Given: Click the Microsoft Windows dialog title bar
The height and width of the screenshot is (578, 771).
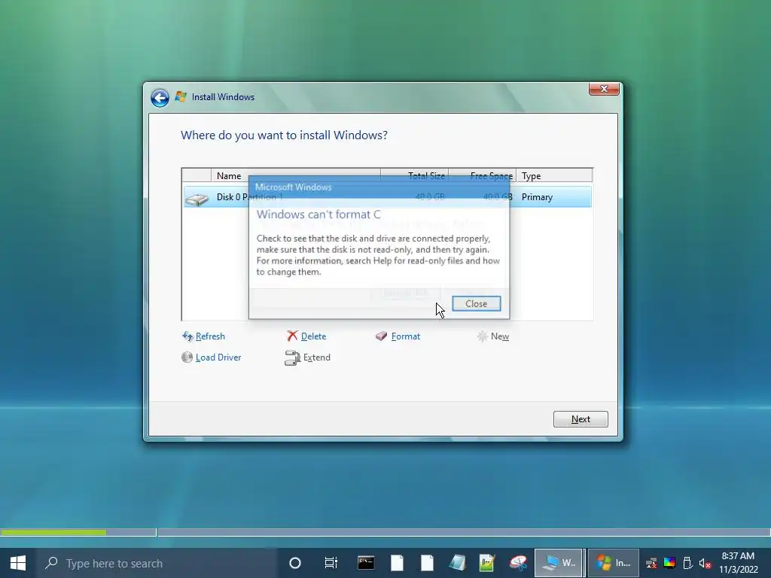Looking at the screenshot, I should point(379,187).
